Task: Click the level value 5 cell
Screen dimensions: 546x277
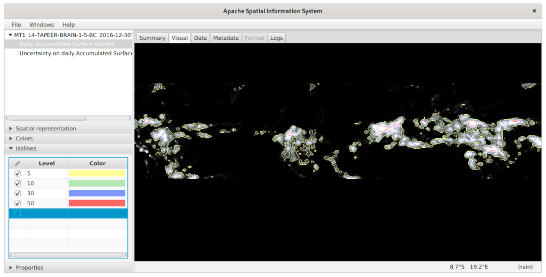Action: point(47,173)
